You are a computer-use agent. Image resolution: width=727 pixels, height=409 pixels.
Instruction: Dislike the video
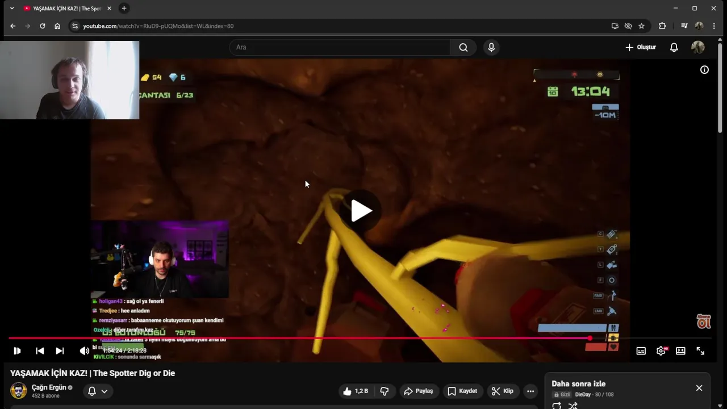pyautogui.click(x=385, y=391)
